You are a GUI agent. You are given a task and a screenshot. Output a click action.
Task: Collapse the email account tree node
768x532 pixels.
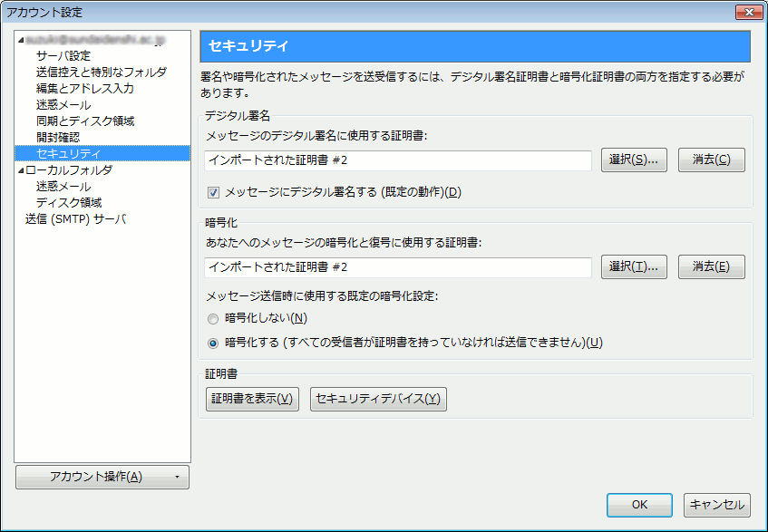(20, 41)
